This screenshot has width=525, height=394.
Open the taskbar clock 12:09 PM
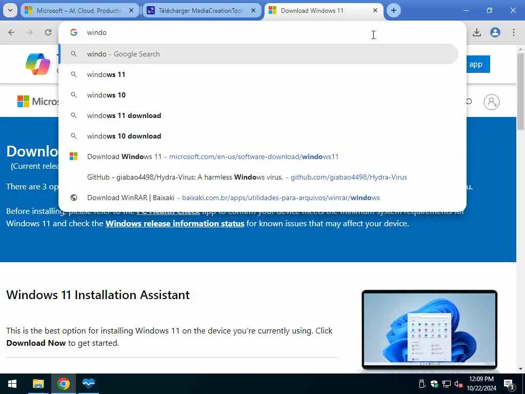(x=481, y=384)
